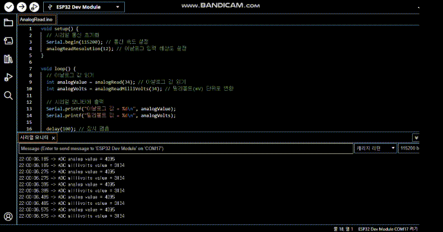This screenshot has width=443, height=232.
Task: Open the 캐리지 리턴 line ending dropdown
Action: click(375, 148)
